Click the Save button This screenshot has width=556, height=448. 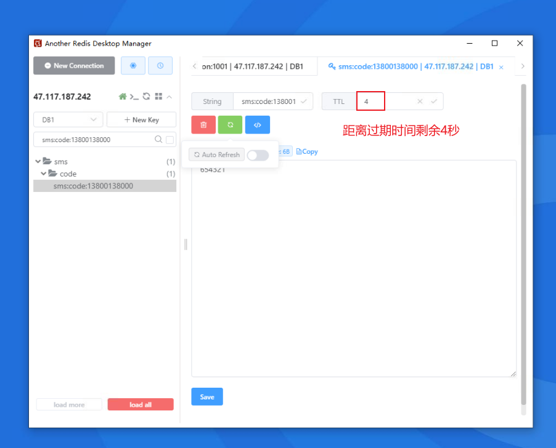coord(207,397)
